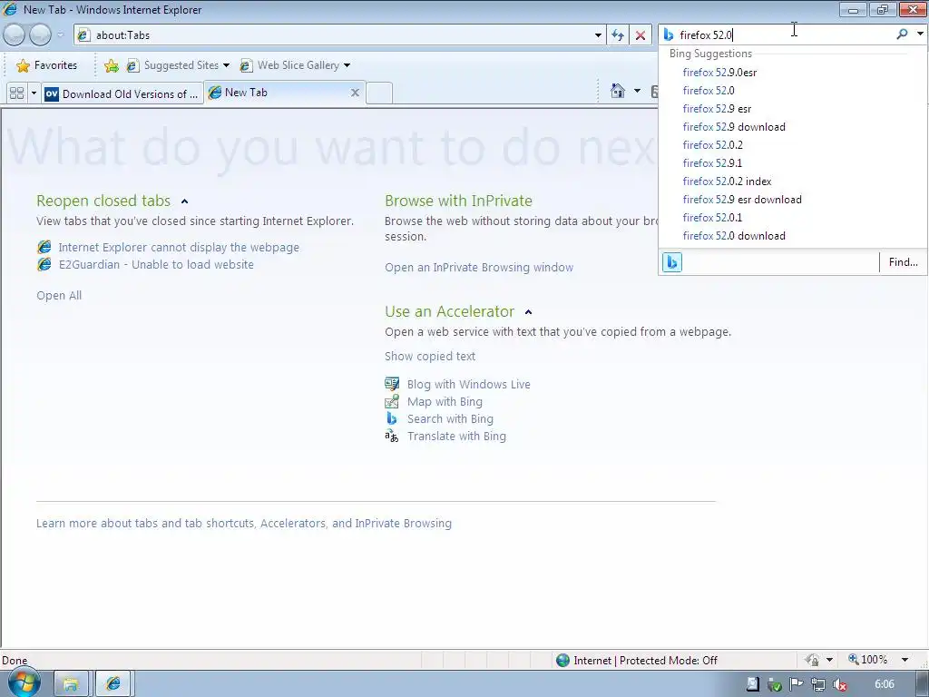Open Windows Explorer from the taskbar
The image size is (929, 697).
click(71, 684)
